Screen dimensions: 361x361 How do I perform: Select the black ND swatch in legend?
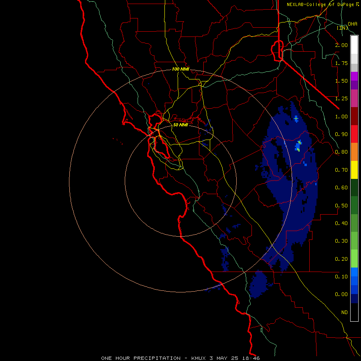click(x=354, y=312)
